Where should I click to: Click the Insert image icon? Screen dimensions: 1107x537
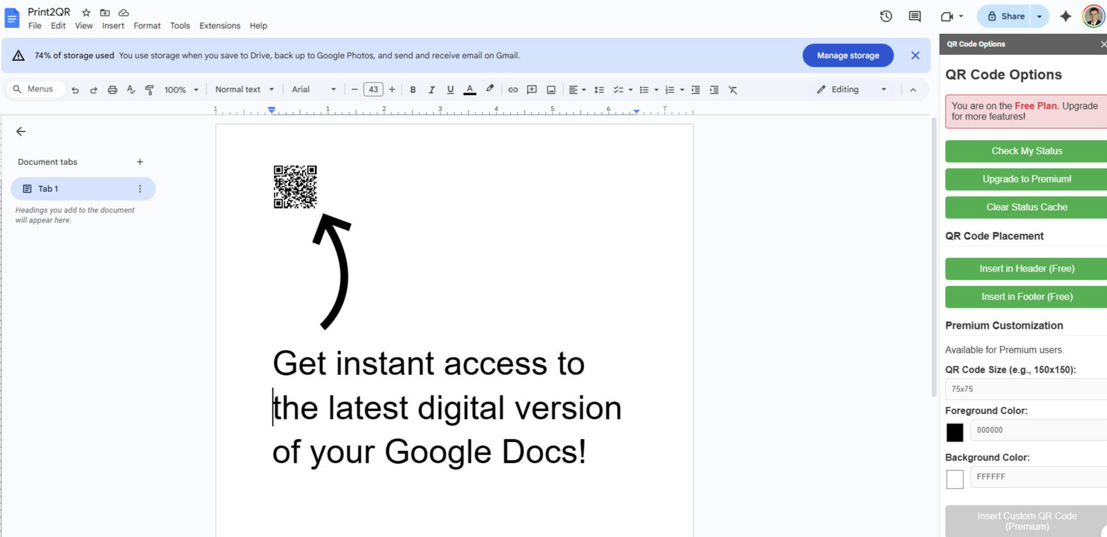pos(551,90)
